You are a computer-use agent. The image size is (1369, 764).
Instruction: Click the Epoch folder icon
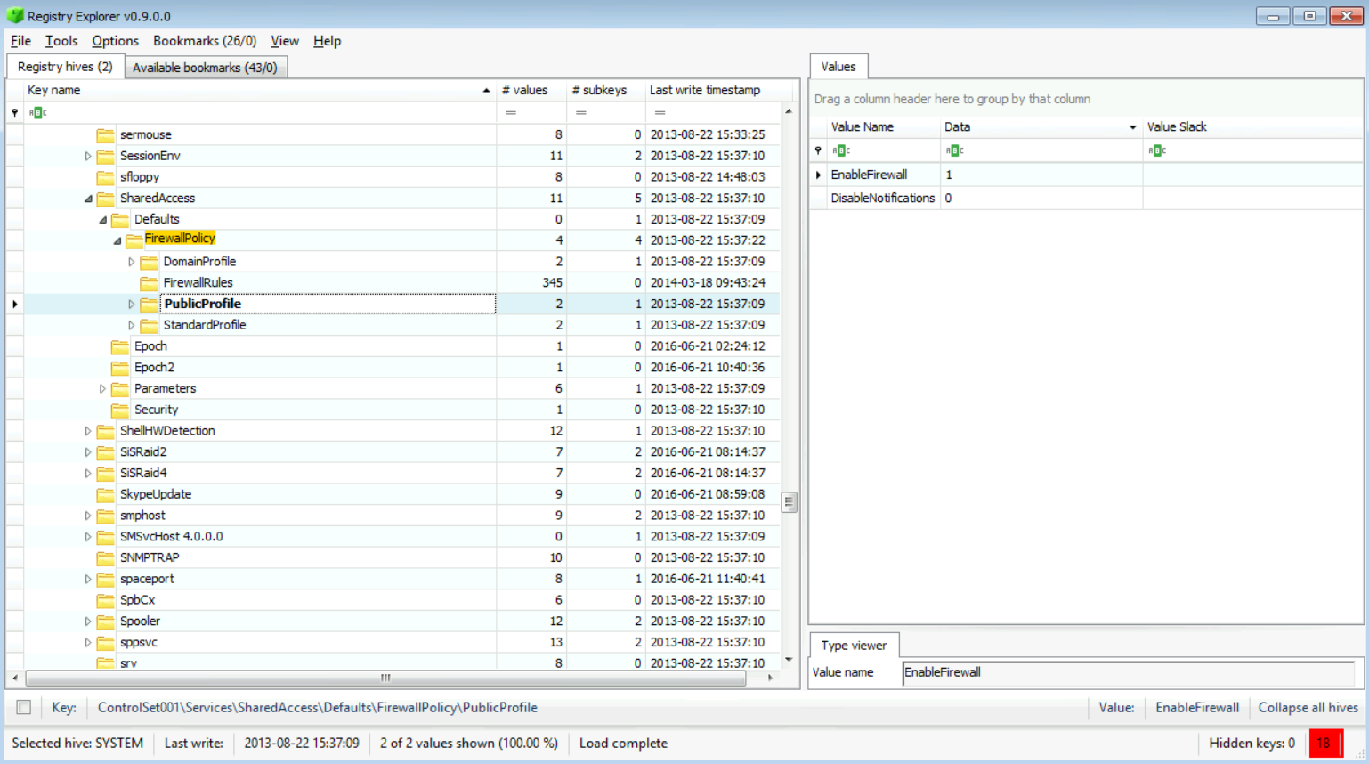tap(119, 346)
